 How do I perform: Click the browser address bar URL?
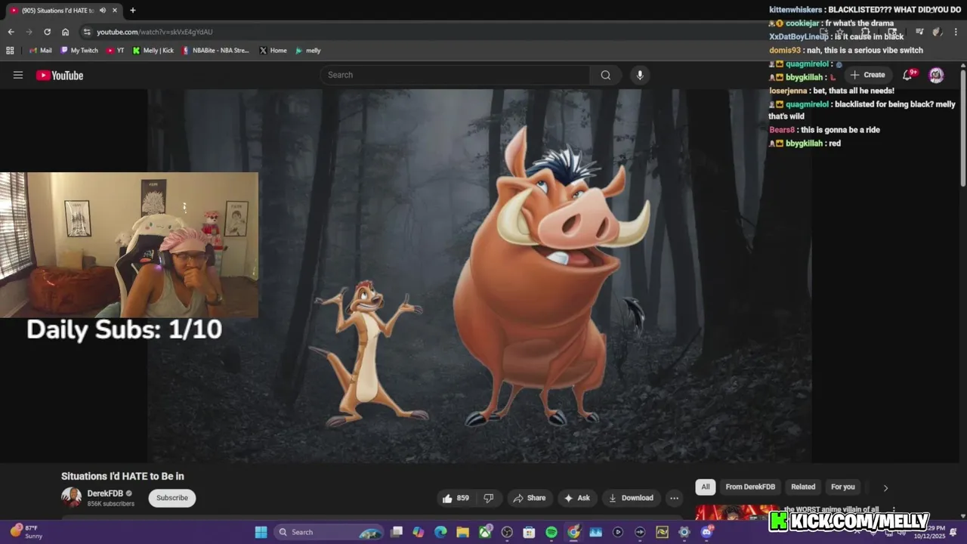[155, 32]
